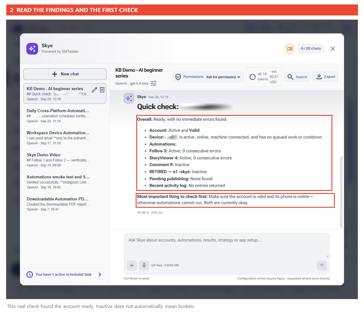364x315 pixels.
Task: Open the Downloadable Automation PD... chat
Action: [x=65, y=204]
